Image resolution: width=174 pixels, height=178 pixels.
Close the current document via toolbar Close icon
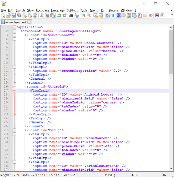click(x=24, y=15)
